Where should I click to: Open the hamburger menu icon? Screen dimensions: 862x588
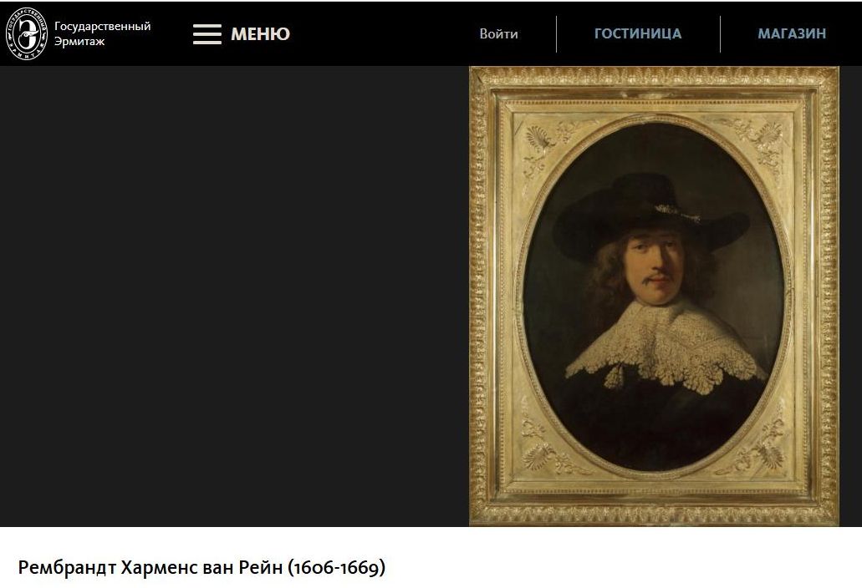207,34
